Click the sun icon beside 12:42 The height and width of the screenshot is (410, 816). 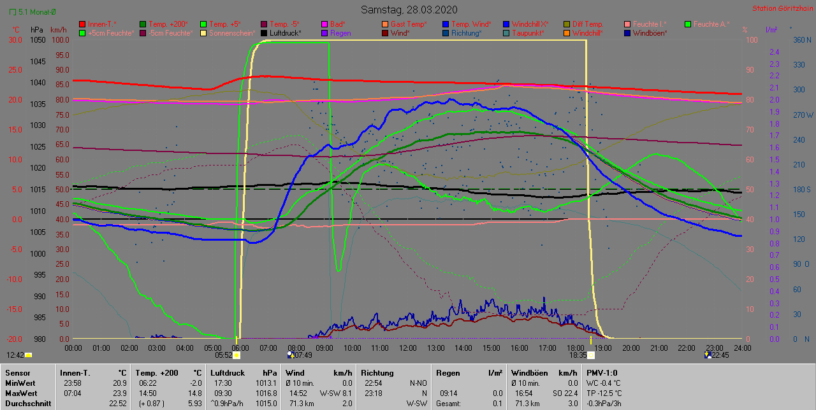tap(28, 355)
